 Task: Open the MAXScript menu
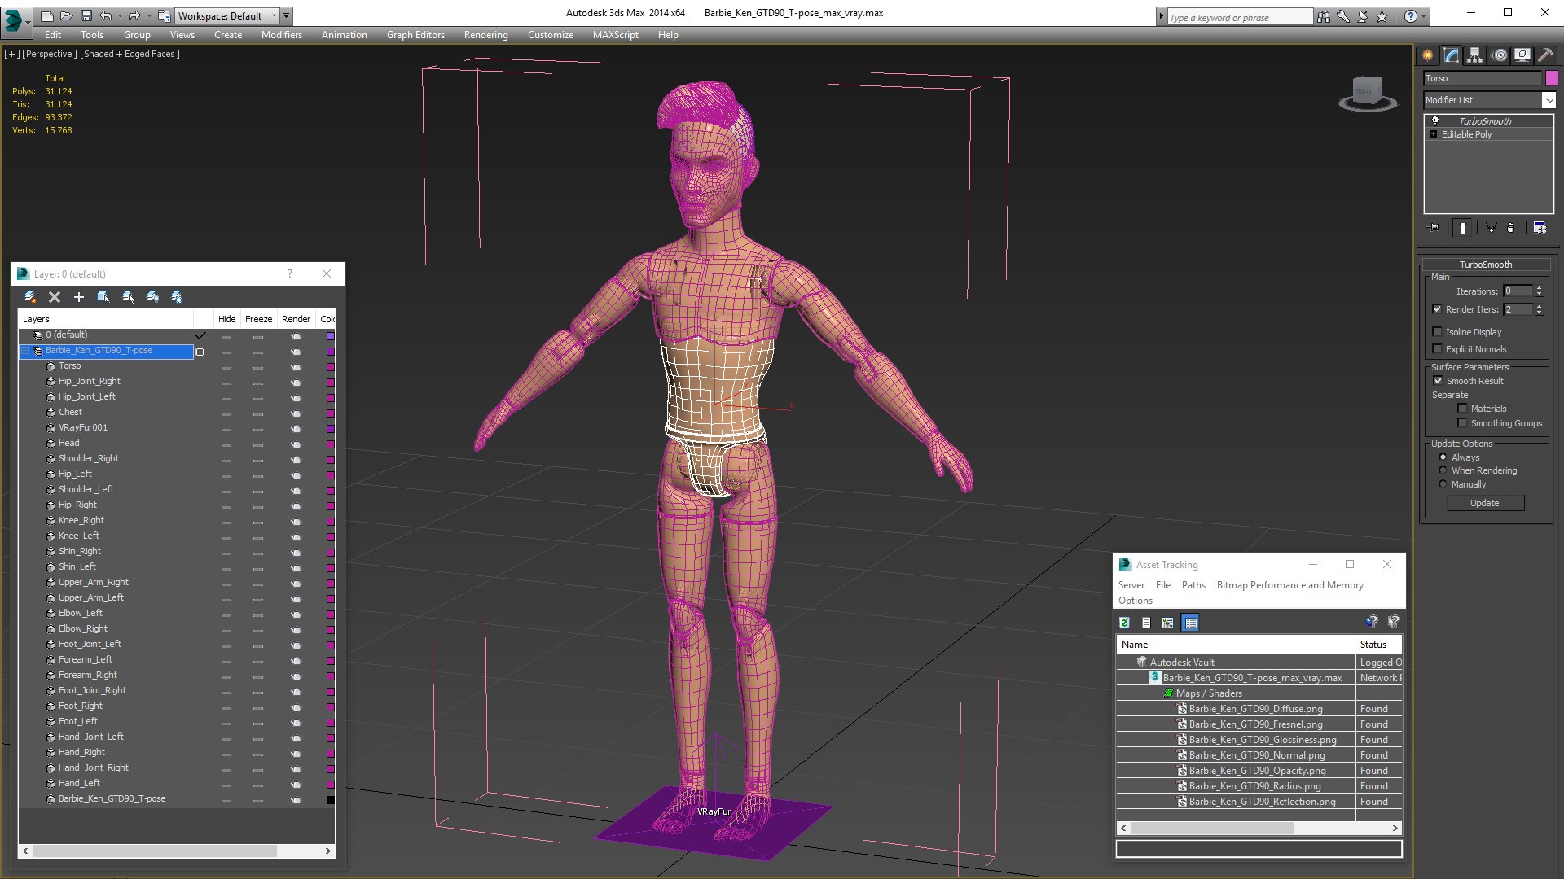pos(615,35)
